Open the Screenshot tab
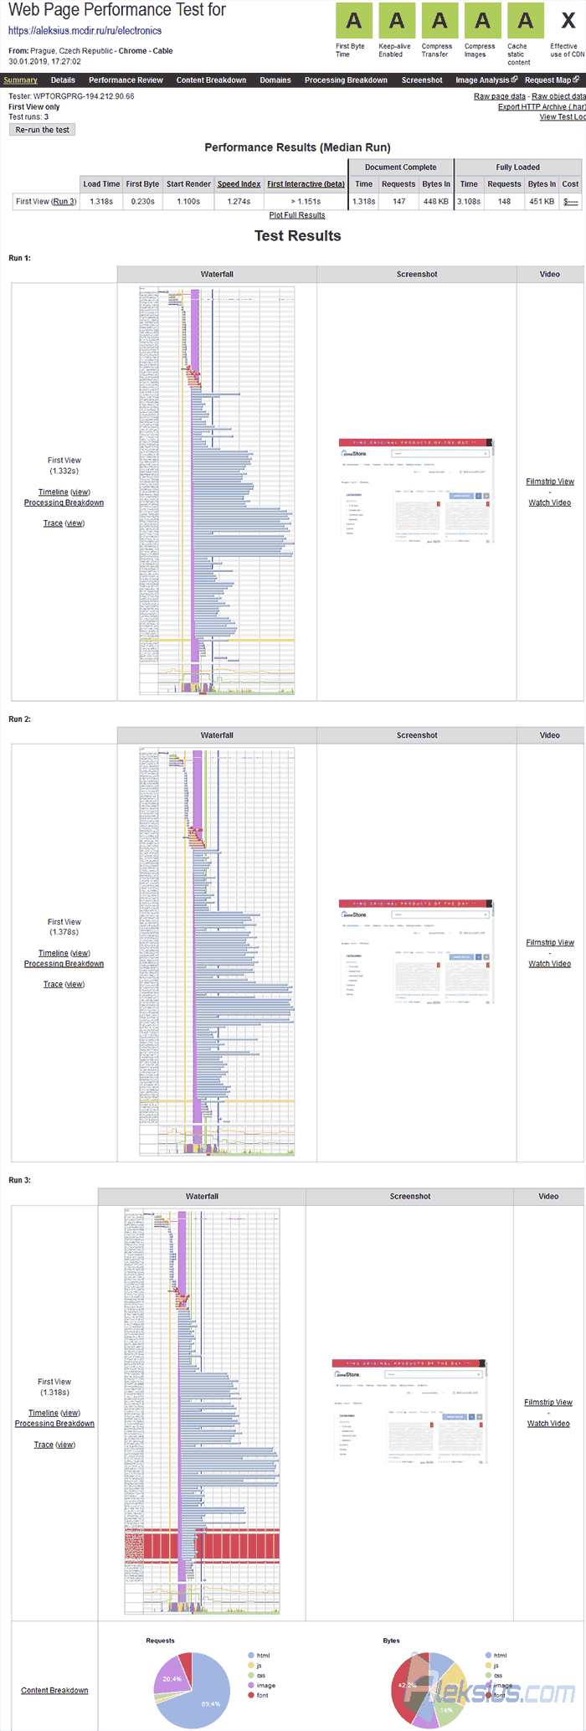Image resolution: width=586 pixels, height=1731 pixels. coord(422,80)
